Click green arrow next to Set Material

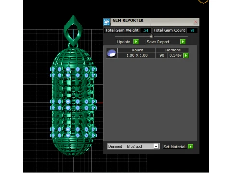[x=190, y=147]
